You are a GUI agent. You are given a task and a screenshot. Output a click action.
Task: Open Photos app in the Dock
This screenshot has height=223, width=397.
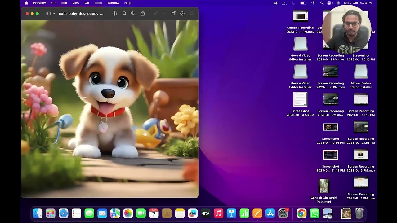click(x=128, y=213)
